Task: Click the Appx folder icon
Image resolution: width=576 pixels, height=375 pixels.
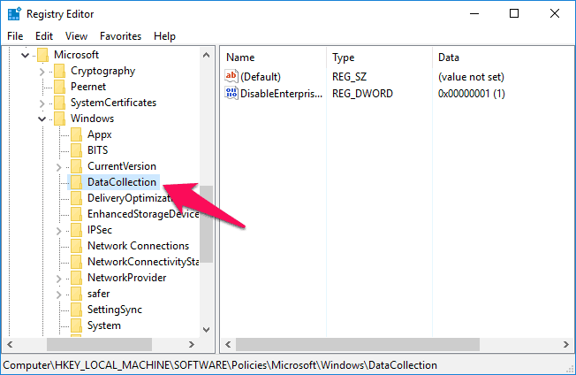Action: pos(76,134)
